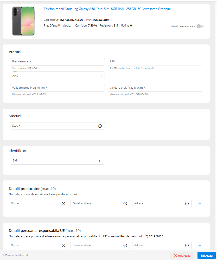Screen dimensions: 217x260
Task: Click info icon in UE responsible Nume field
Action: 63,245
